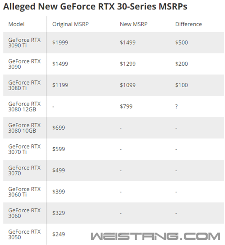Click the New MSRP column header
The image size is (225, 245).
pyautogui.click(x=134, y=24)
